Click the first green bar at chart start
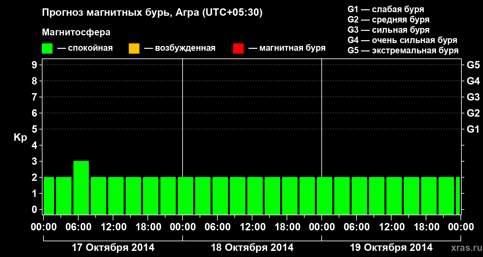 click(x=49, y=196)
